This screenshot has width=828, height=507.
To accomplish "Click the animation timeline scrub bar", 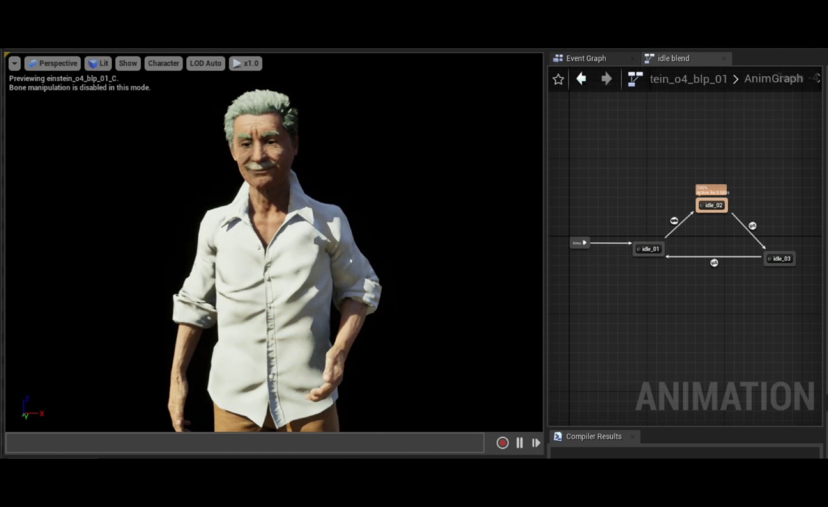I will (245, 443).
